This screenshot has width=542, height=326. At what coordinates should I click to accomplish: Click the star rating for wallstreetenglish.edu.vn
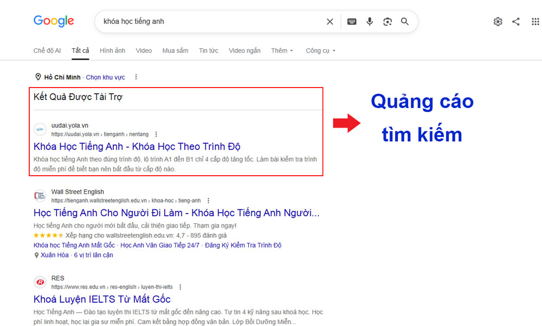48,235
